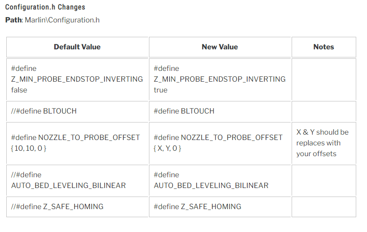Click the bold Path label
Image resolution: width=367 pixels, height=232 pixels.
13,20
